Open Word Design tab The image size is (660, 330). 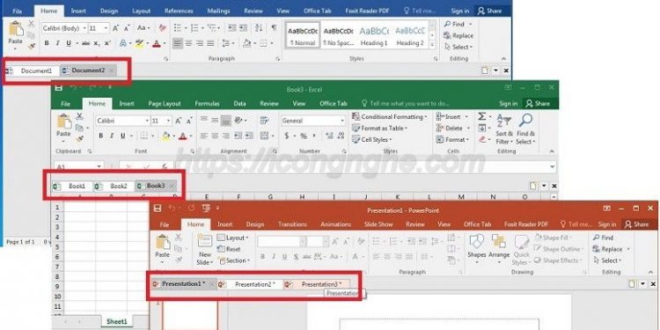[x=109, y=11]
